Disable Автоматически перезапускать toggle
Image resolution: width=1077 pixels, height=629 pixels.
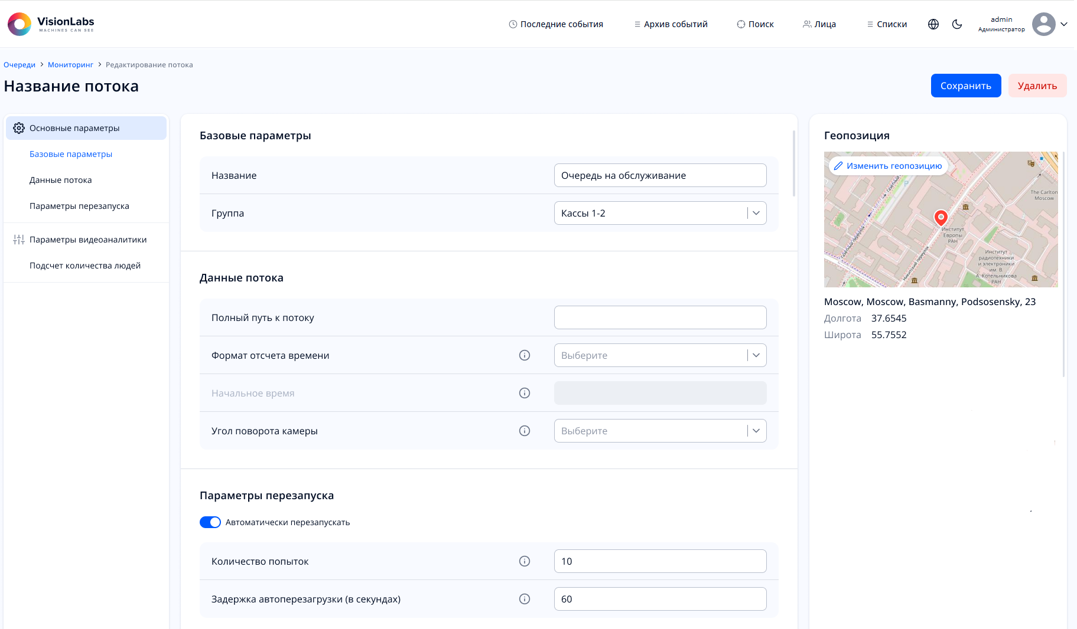click(x=210, y=522)
